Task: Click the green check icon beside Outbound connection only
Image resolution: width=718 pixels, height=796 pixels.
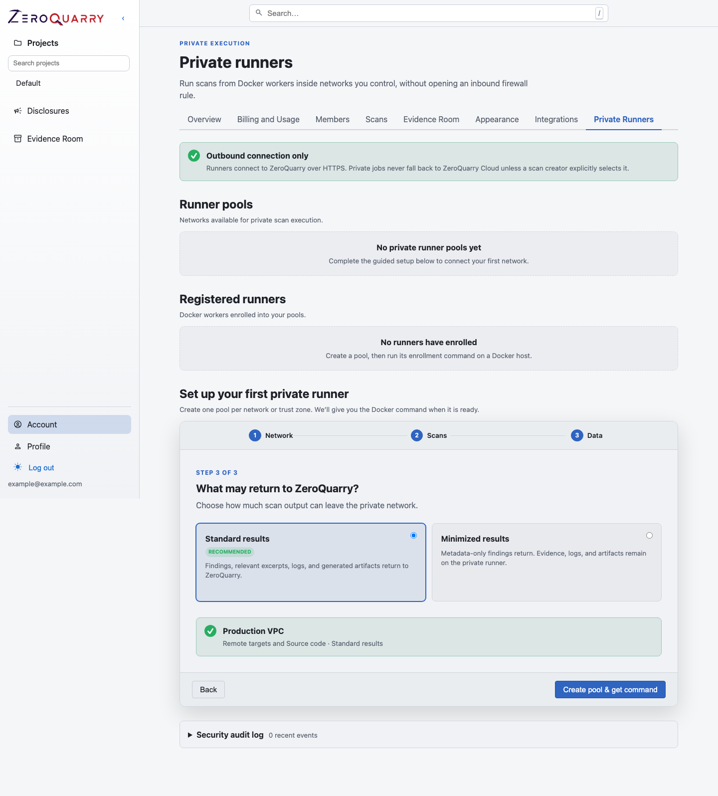Action: coord(194,156)
